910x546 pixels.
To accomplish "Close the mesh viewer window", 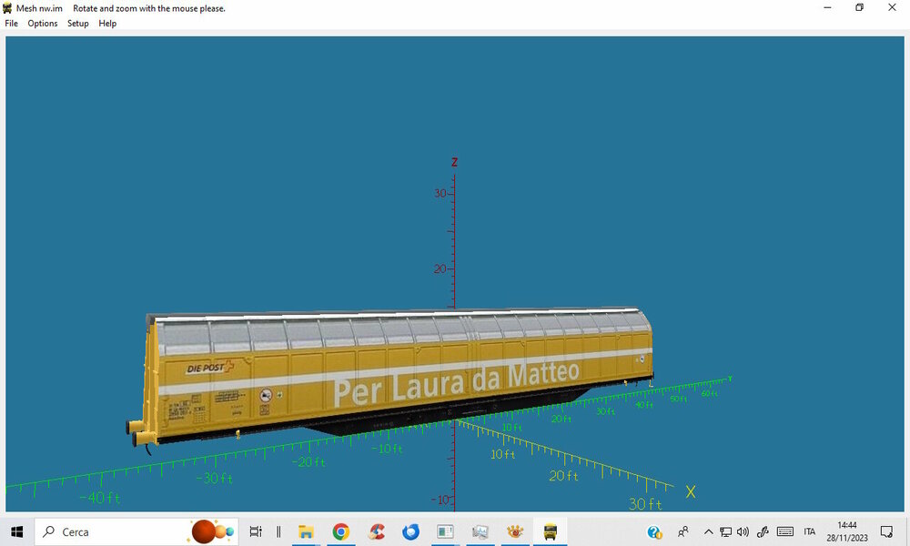I will pos(892,7).
